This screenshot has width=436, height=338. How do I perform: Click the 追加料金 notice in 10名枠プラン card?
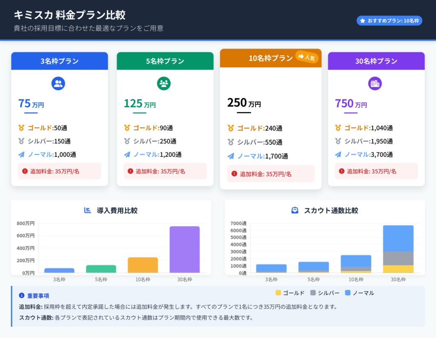pyautogui.click(x=270, y=174)
